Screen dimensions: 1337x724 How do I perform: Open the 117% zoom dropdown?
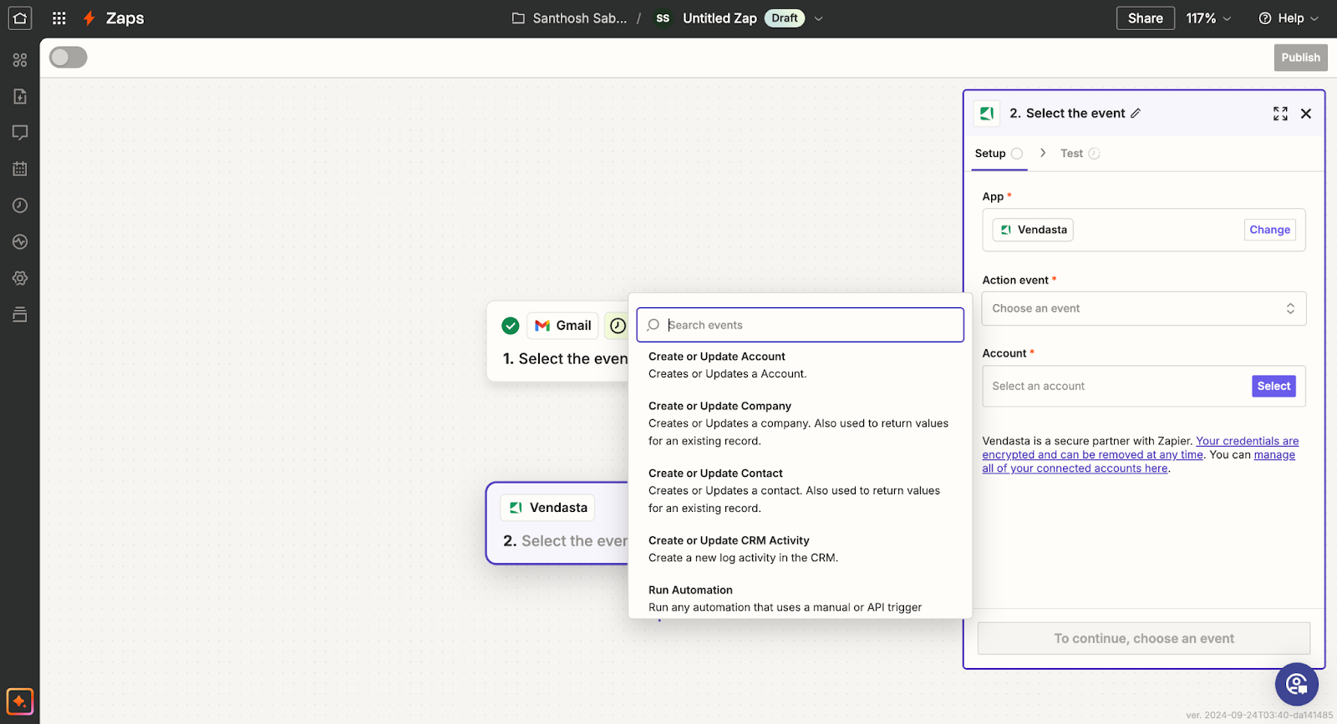[x=1208, y=18]
